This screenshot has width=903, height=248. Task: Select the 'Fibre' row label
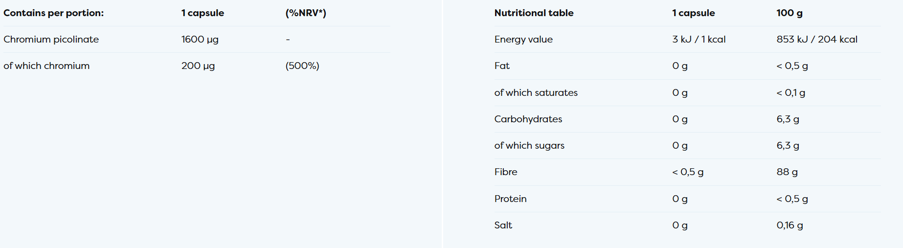coord(505,172)
